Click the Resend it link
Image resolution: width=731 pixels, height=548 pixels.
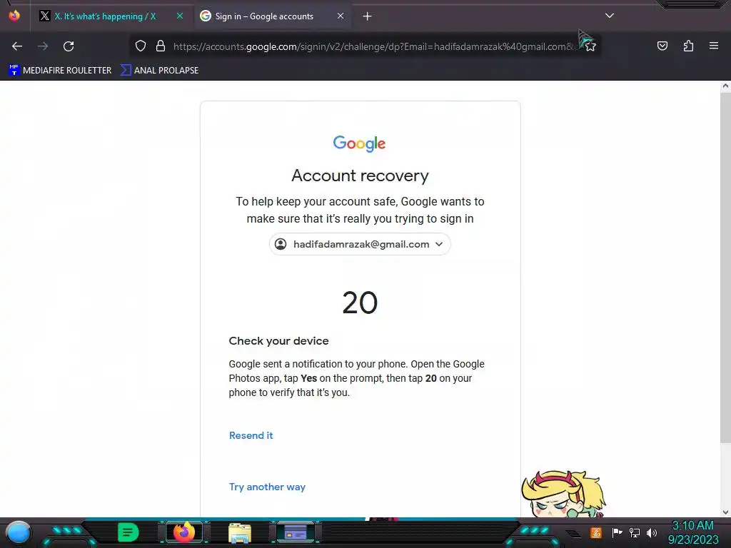251,435
